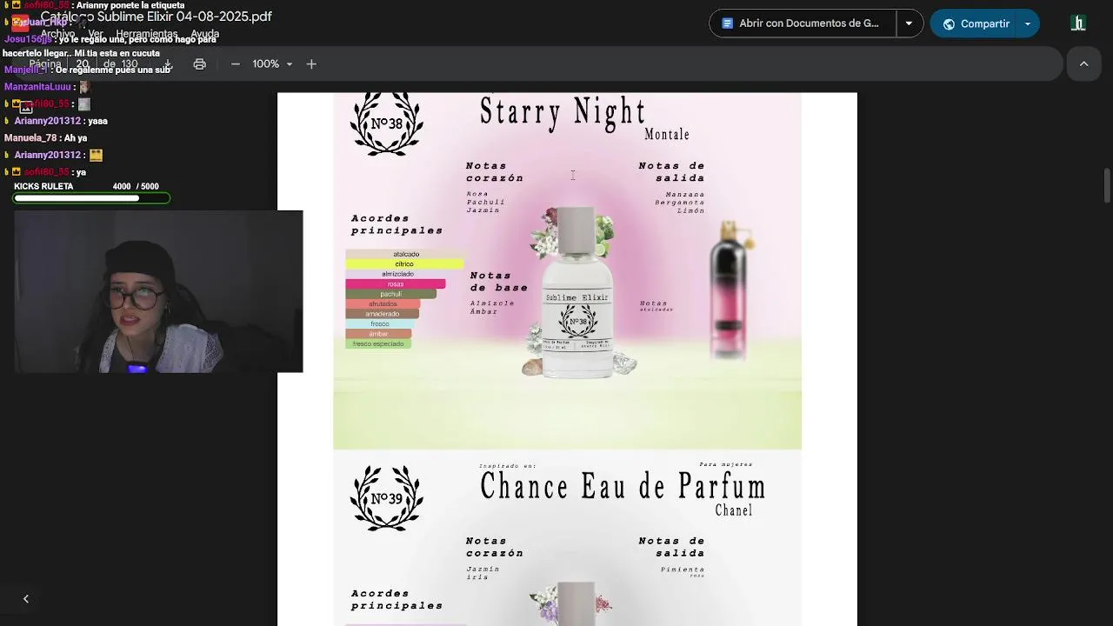
Task: Zoom out with the minus icon
Action: coord(235,64)
